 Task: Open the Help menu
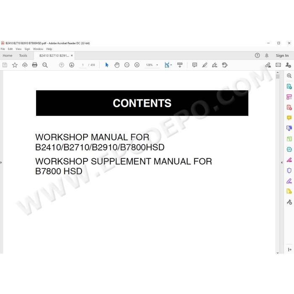pyautogui.click(x=49, y=49)
